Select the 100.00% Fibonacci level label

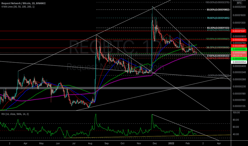(217, 2)
